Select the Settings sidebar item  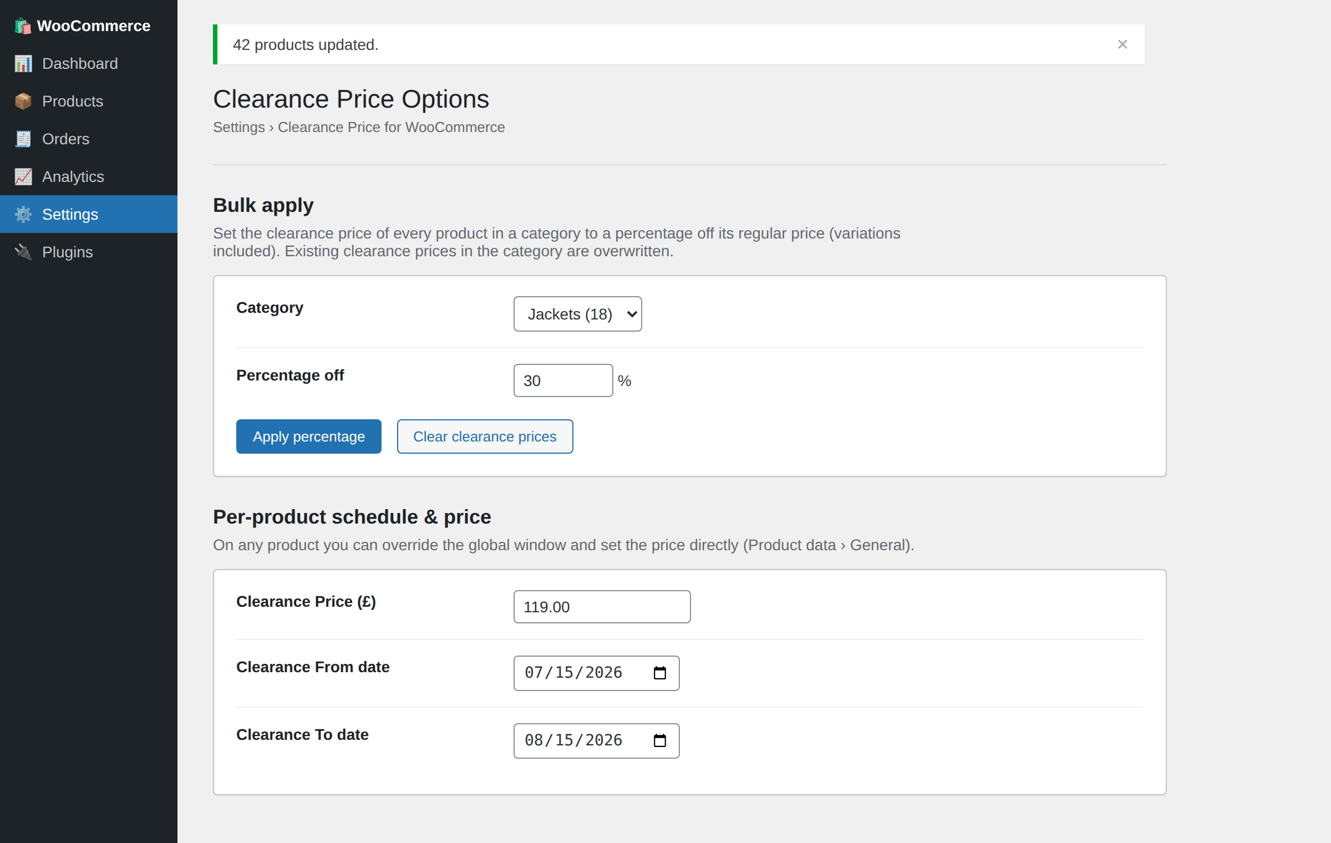[x=89, y=215]
